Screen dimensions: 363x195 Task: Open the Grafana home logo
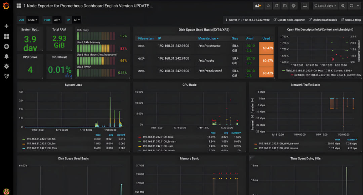tap(6, 6)
